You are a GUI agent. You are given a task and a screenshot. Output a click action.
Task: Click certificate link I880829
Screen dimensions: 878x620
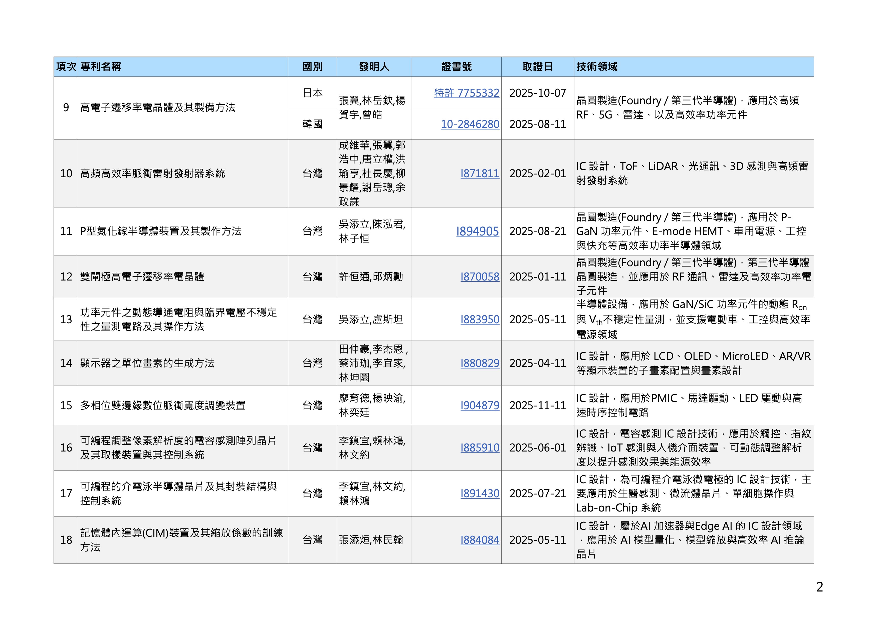[480, 363]
